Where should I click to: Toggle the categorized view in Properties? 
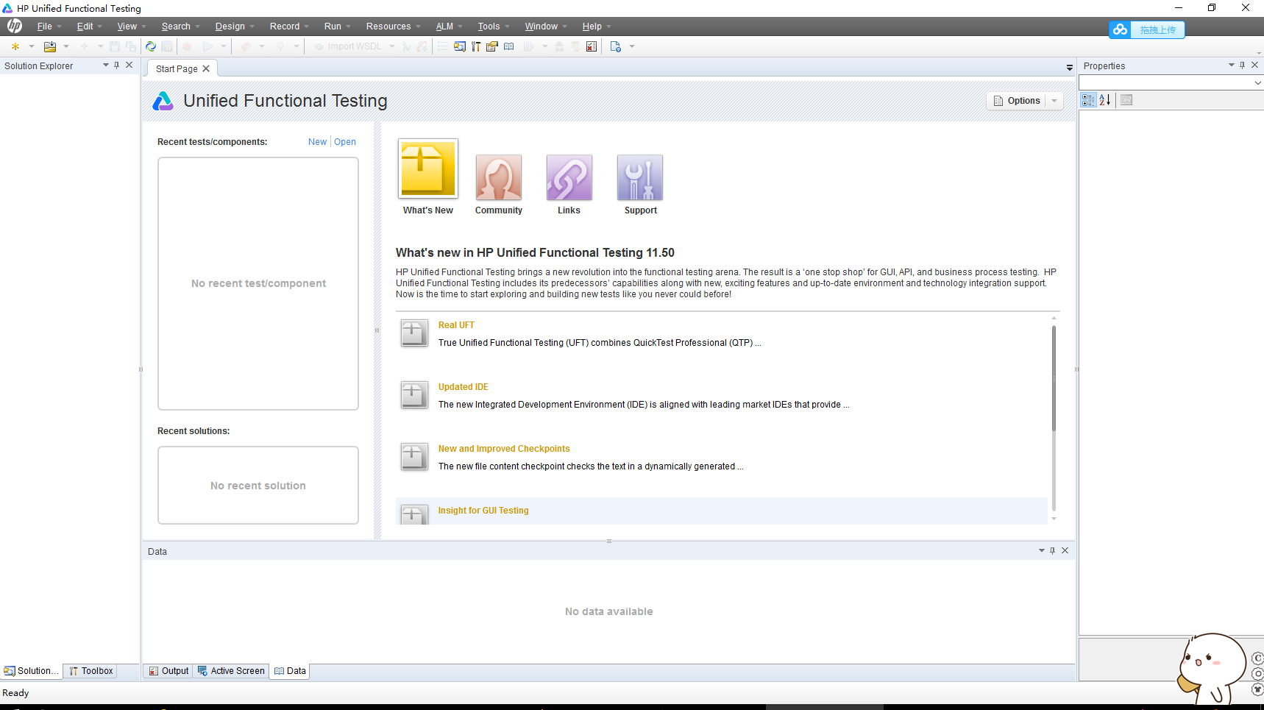pos(1088,100)
